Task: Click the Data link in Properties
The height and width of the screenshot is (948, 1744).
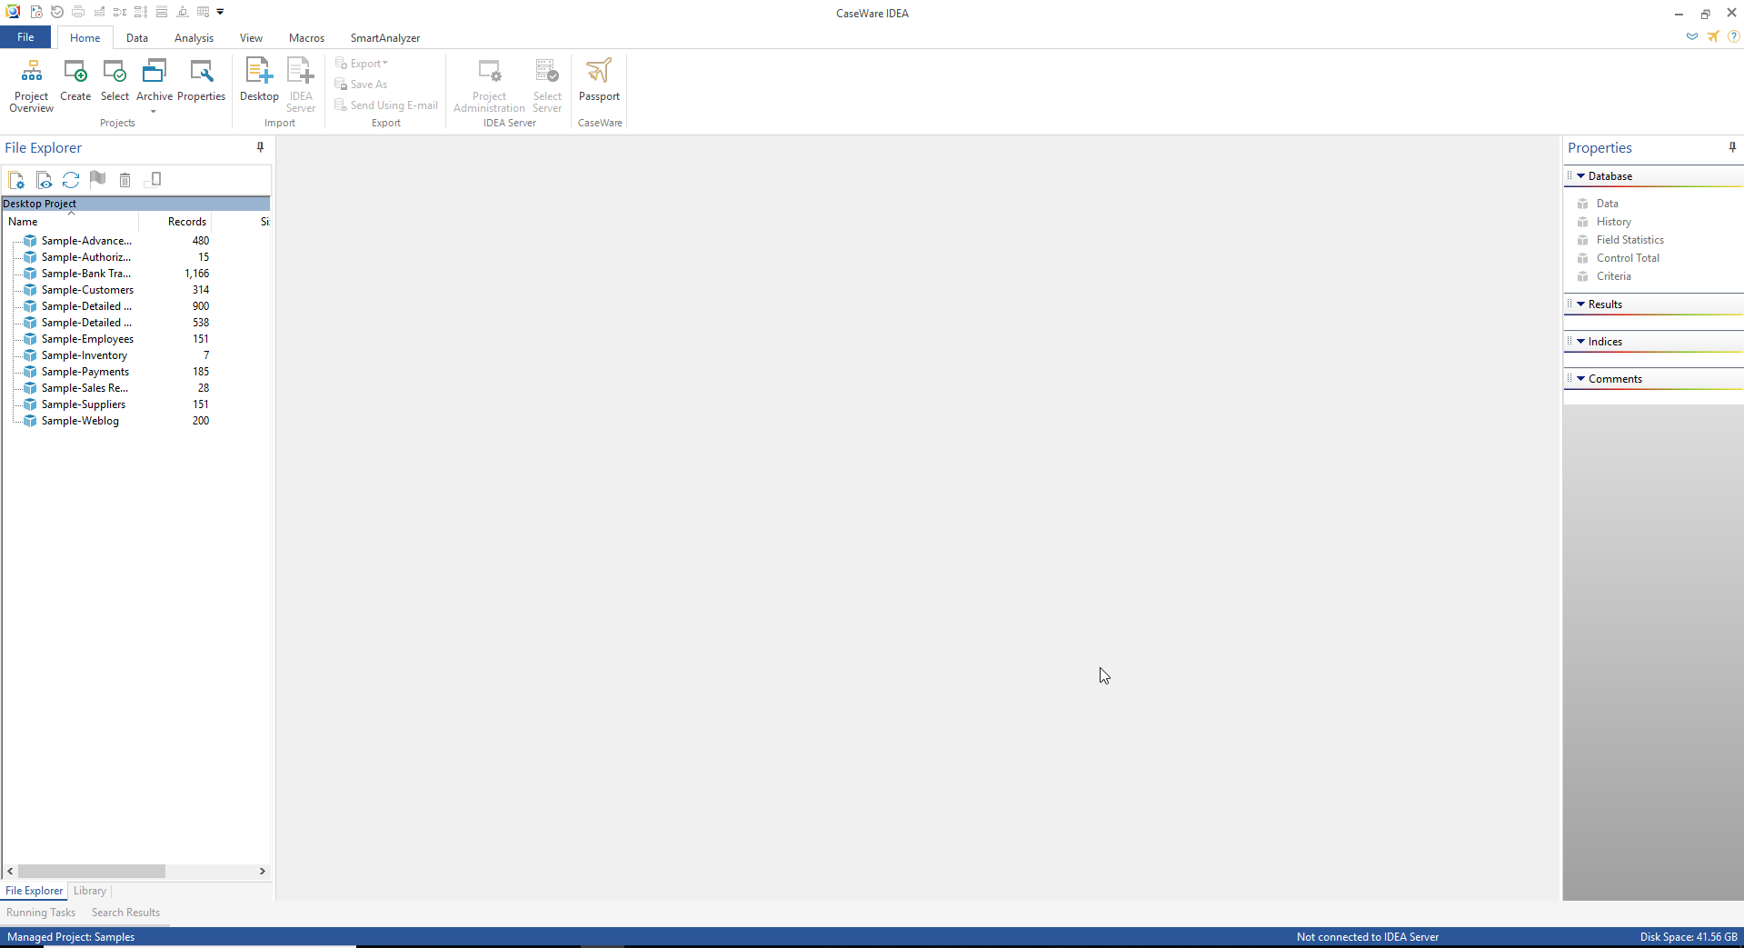Action: click(1607, 204)
